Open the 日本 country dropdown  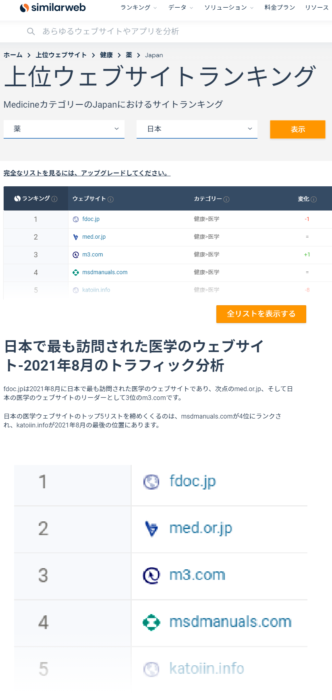[197, 129]
